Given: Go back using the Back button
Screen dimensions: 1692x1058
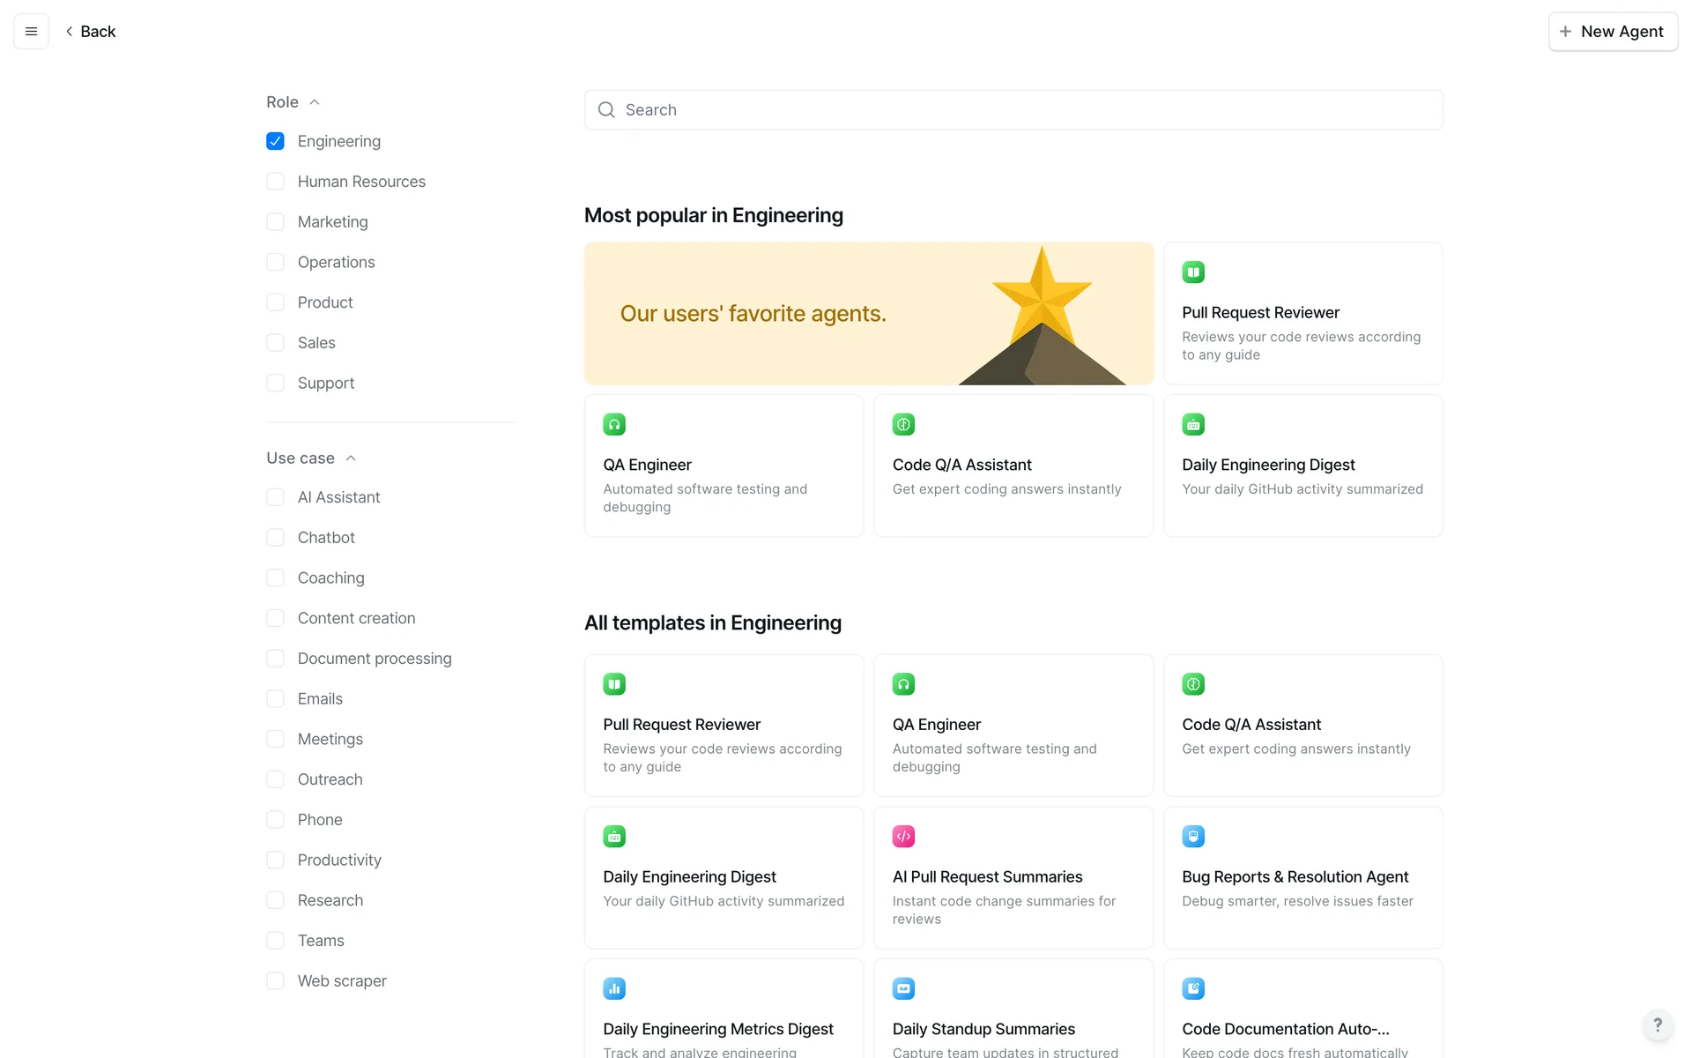Looking at the screenshot, I should point(91,32).
